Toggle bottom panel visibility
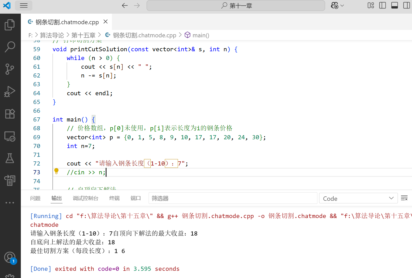This screenshot has height=278, width=412. (x=395, y=5)
